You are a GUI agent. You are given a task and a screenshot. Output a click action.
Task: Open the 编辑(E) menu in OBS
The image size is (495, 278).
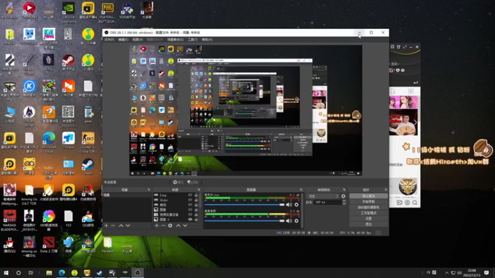pyautogui.click(x=123, y=40)
